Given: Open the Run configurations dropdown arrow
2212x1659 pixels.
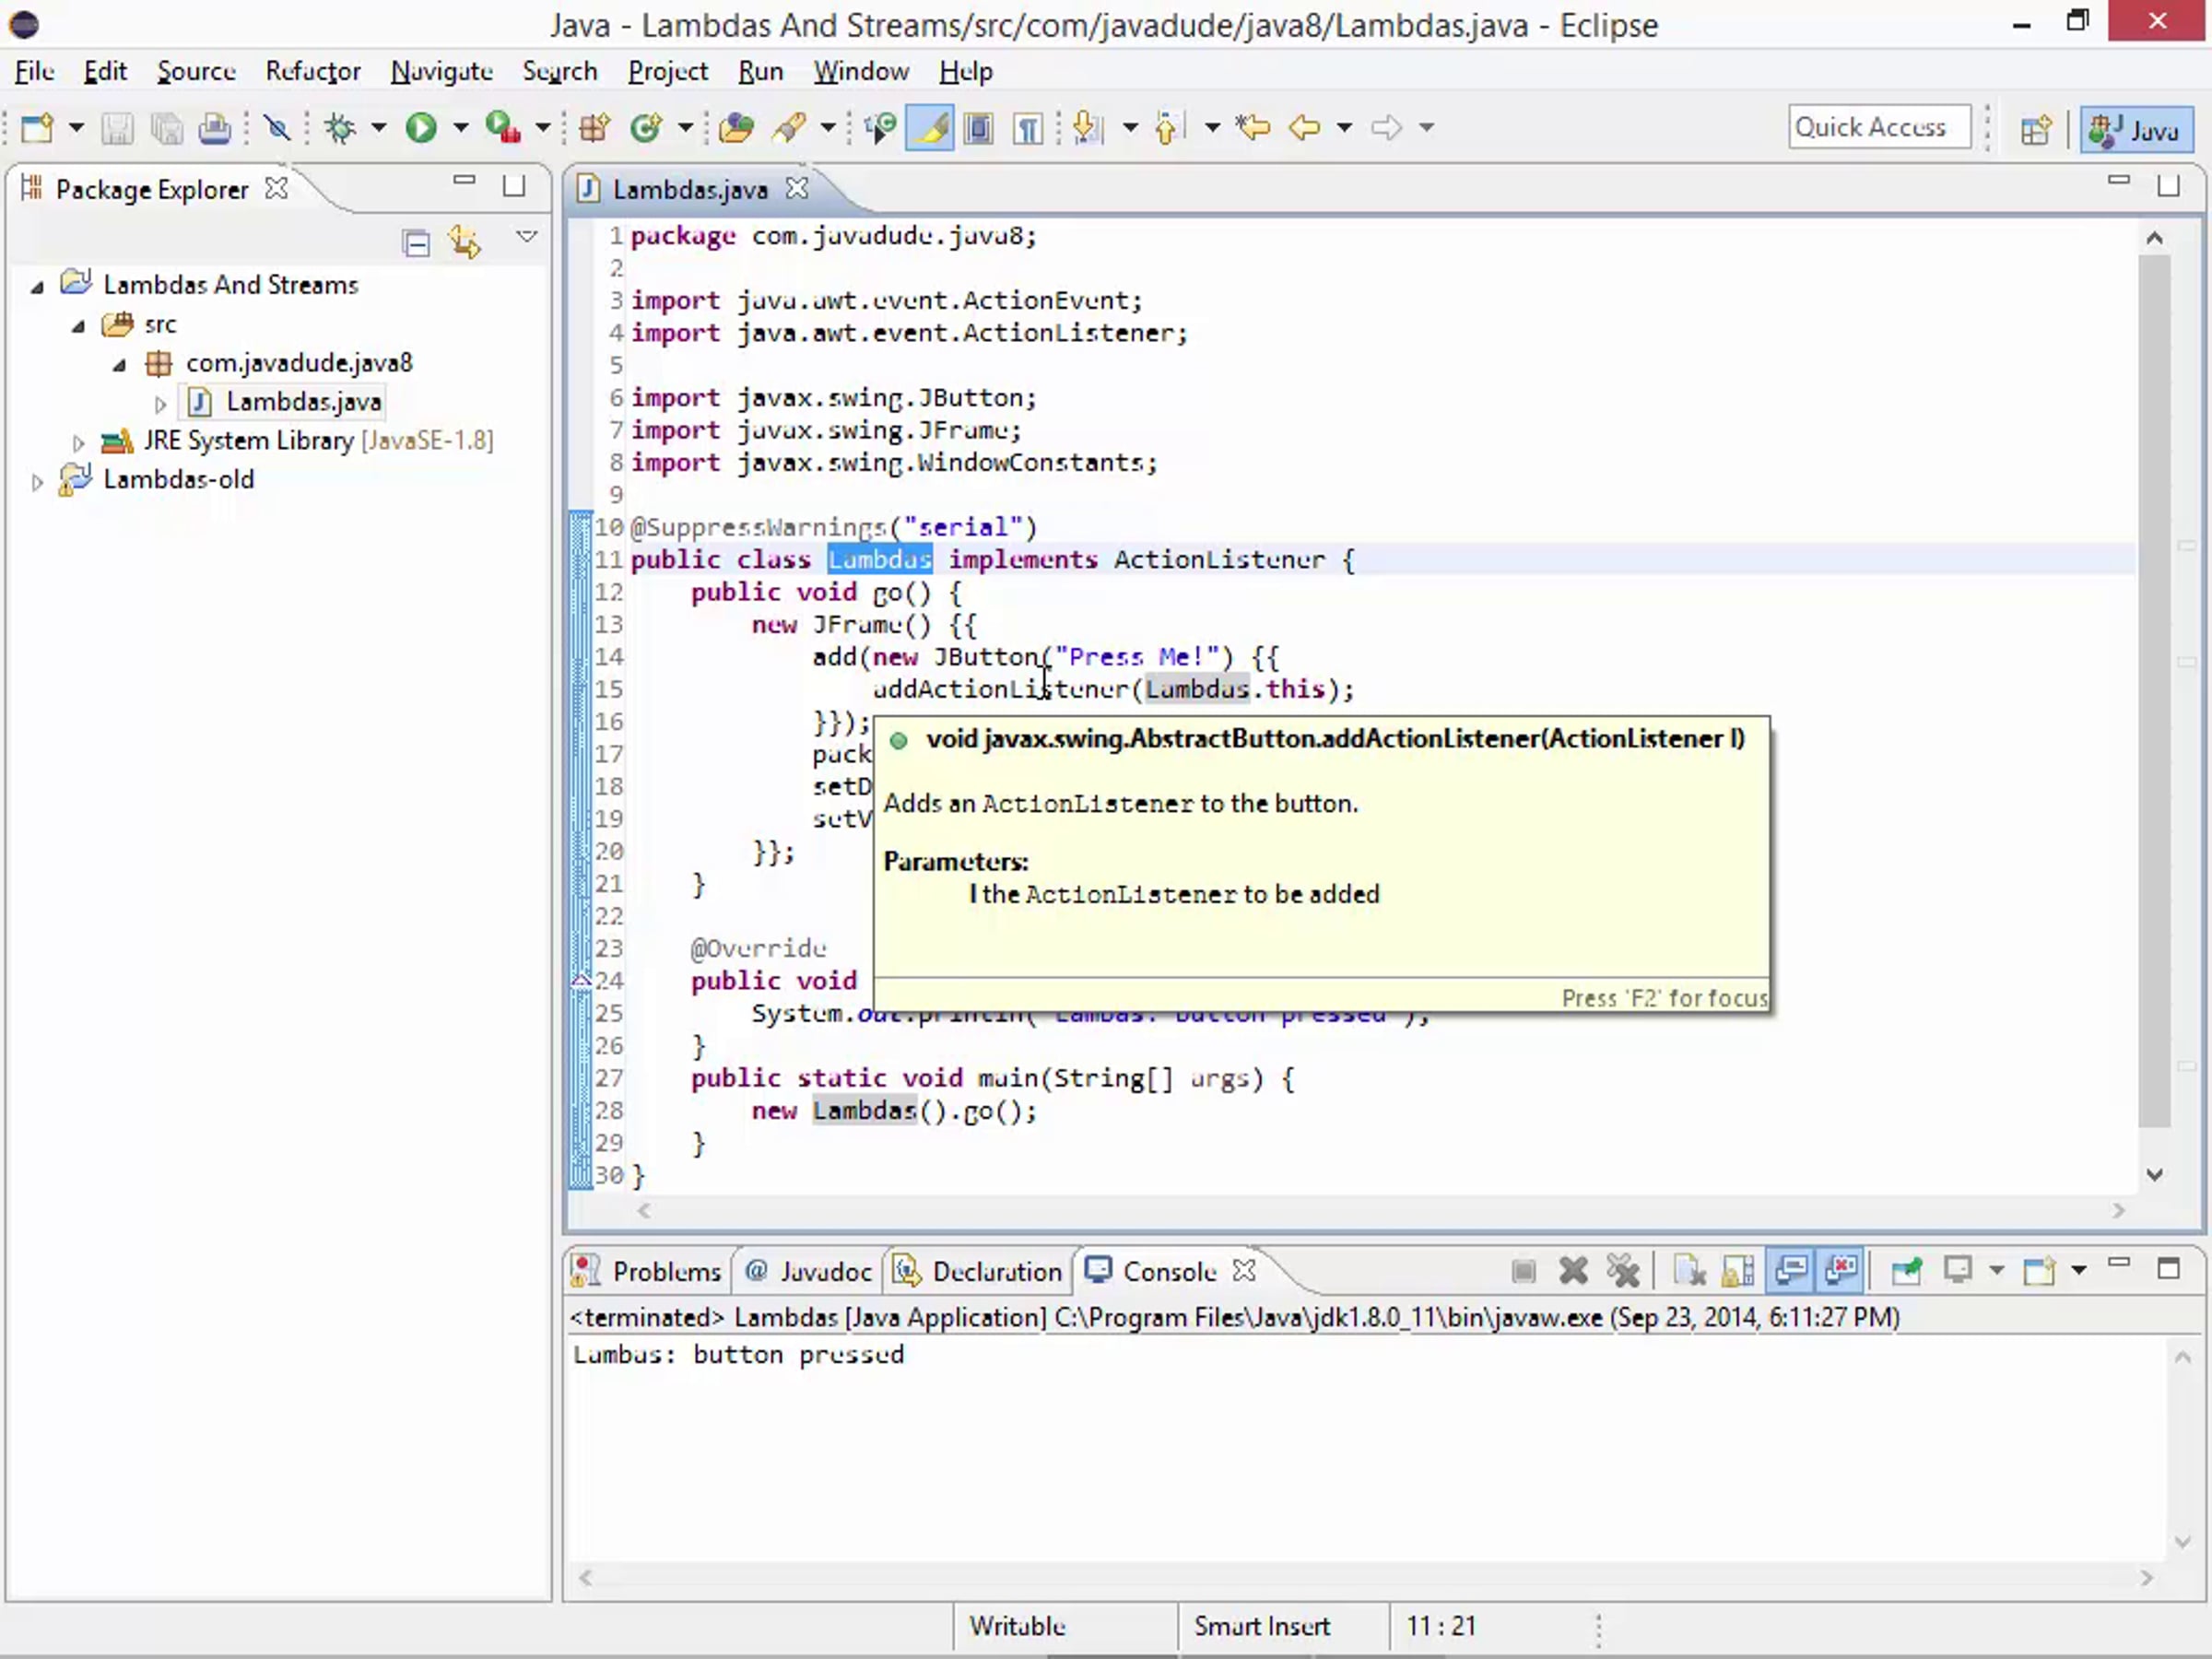Looking at the screenshot, I should pos(461,128).
